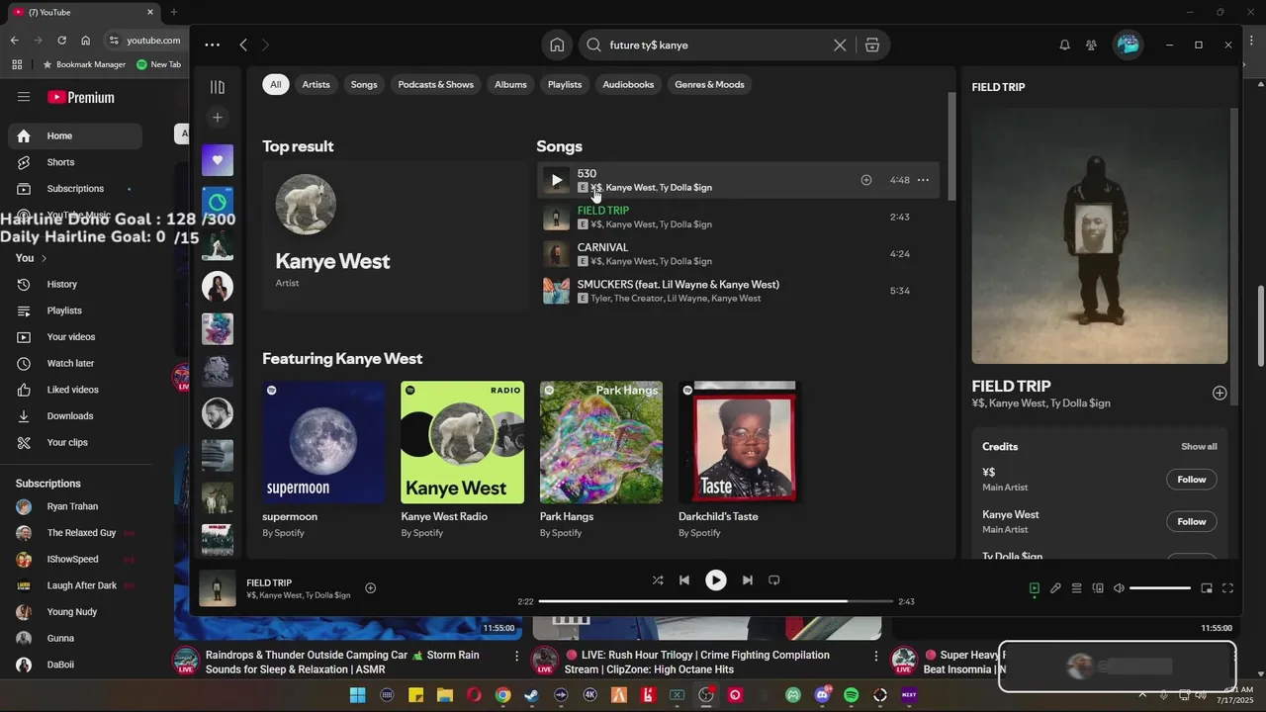Toggle the Queue panel

pos(1077,588)
